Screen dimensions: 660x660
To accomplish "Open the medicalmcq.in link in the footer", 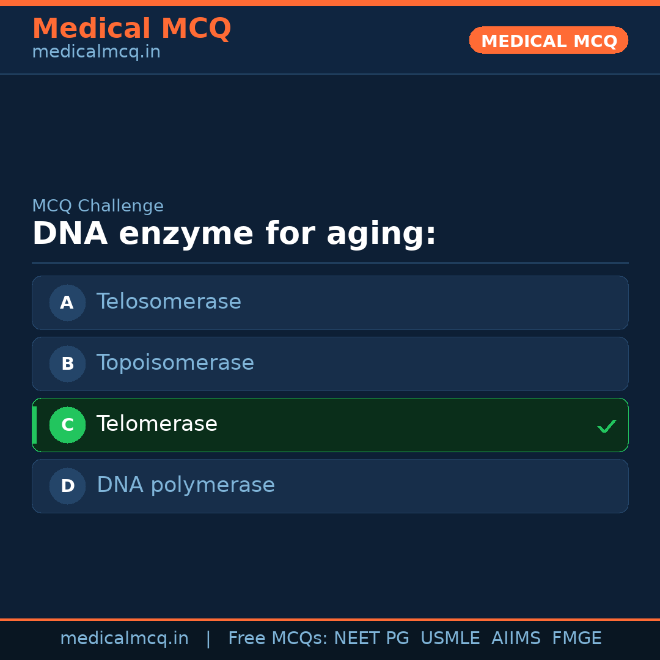I will tap(124, 639).
